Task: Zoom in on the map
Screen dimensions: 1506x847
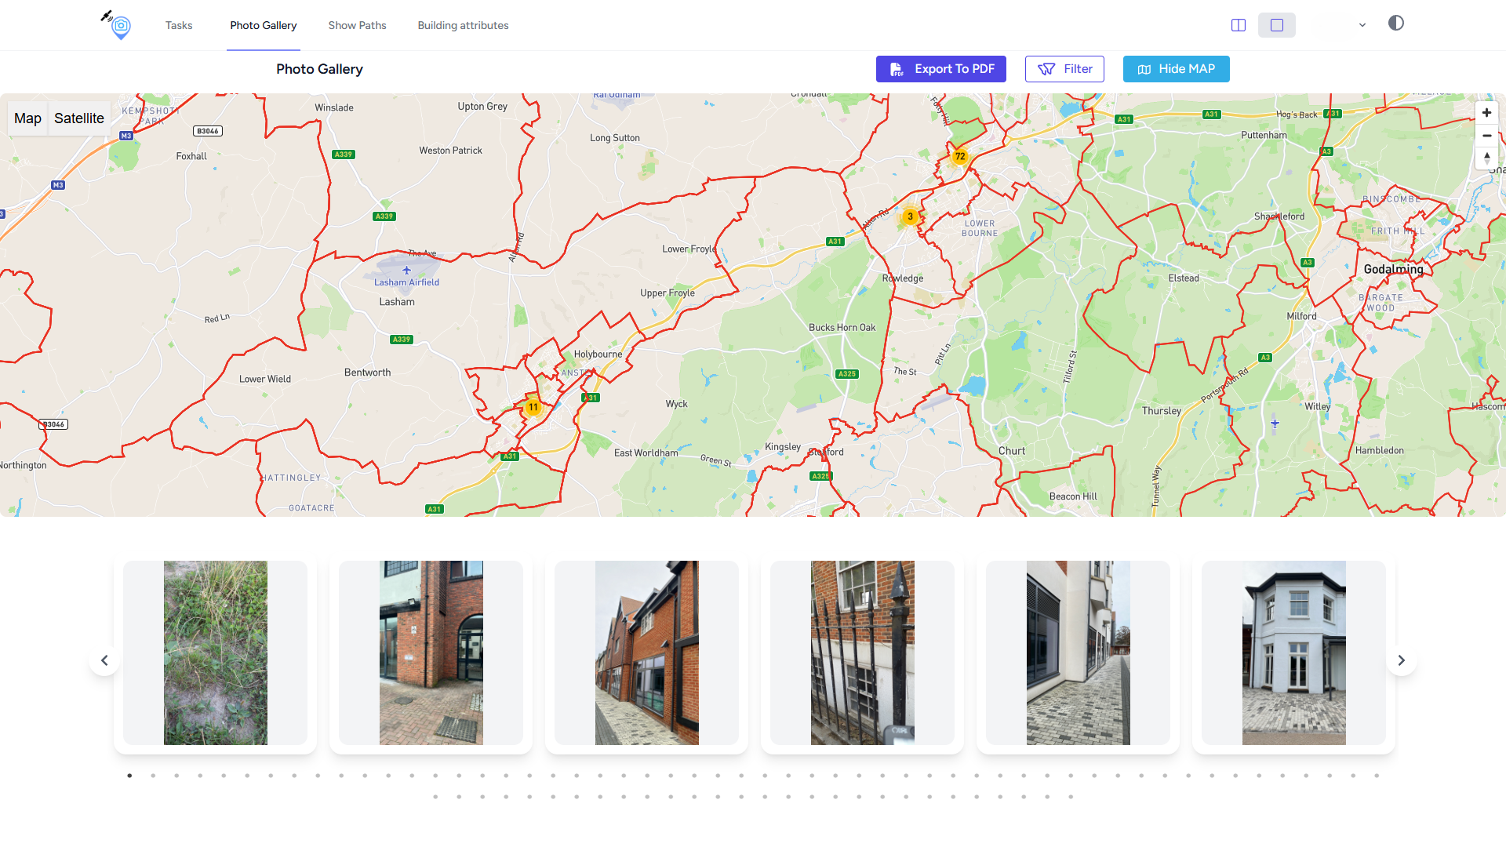Action: coord(1486,113)
